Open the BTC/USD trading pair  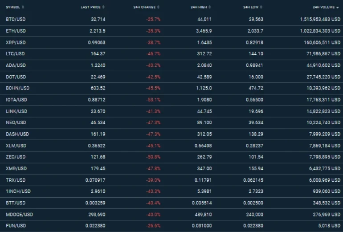coord(16,20)
